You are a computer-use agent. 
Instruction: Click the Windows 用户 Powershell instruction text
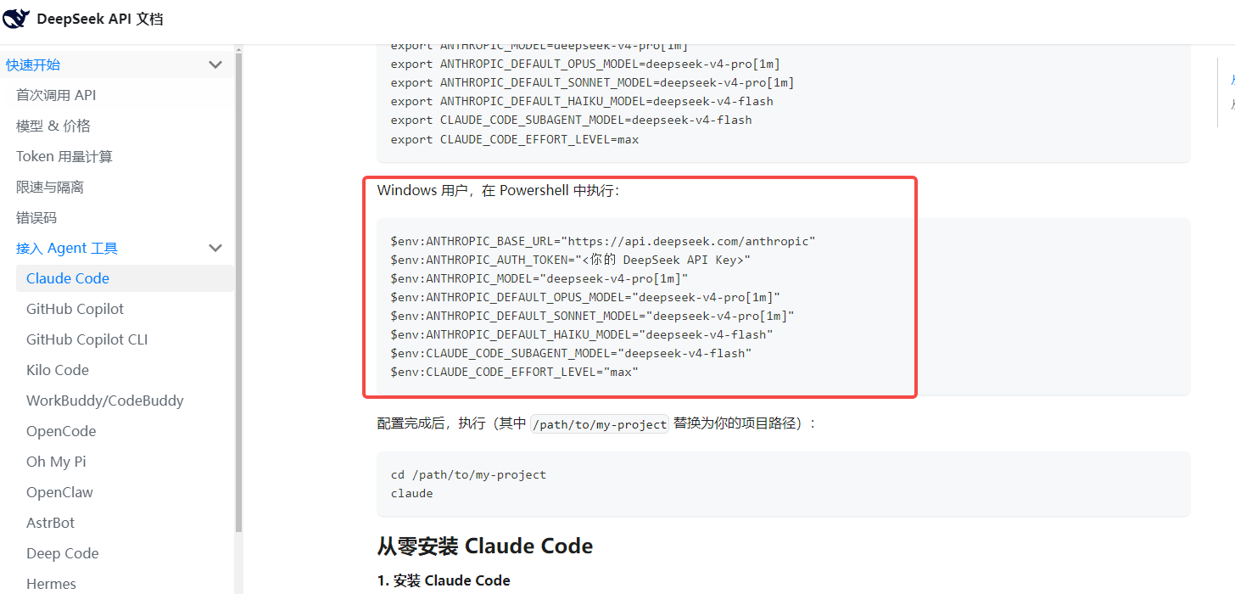click(499, 190)
